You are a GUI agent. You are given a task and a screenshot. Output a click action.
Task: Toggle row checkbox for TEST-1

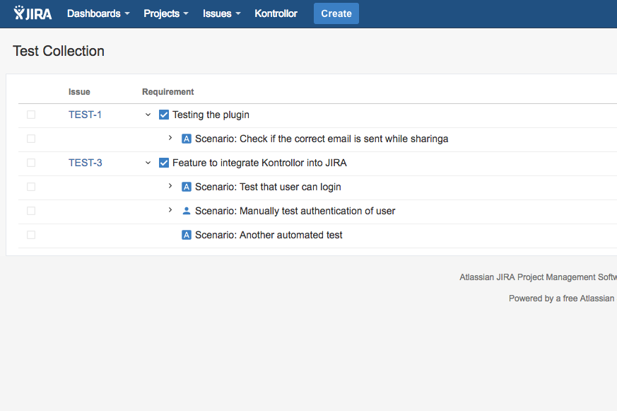31,115
